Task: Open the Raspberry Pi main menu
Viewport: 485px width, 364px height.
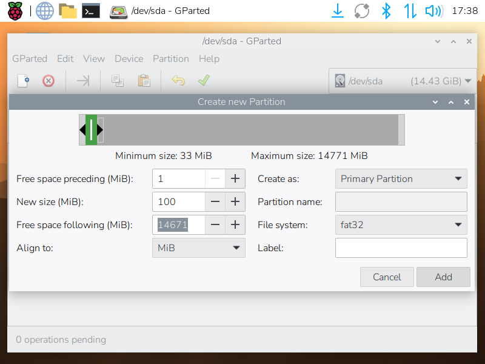Action: (15, 10)
